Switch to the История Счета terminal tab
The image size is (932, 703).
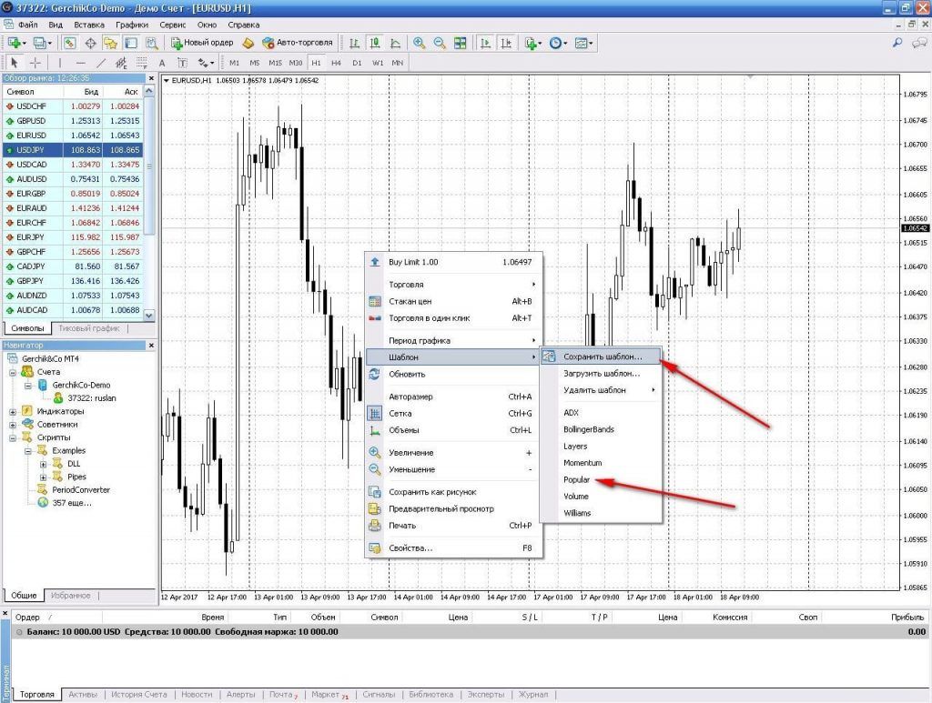coord(139,695)
